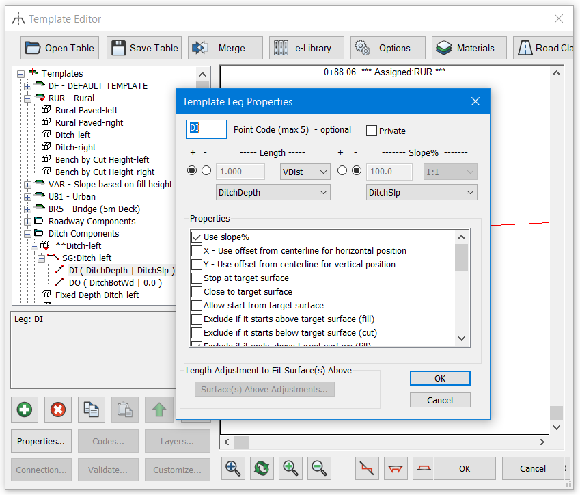
Task: Uncheck the Use slope% checkbox
Action: click(x=197, y=237)
